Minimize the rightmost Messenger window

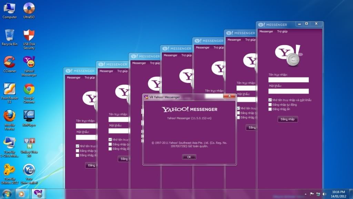(300, 24)
